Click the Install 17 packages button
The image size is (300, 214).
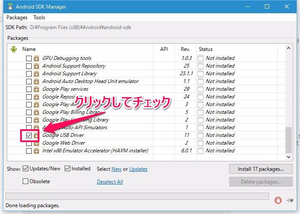[x=261, y=169]
